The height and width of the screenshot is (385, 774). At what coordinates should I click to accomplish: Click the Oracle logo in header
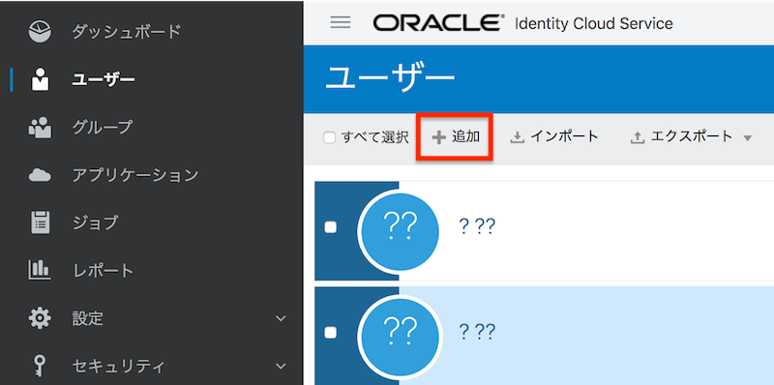(x=439, y=22)
